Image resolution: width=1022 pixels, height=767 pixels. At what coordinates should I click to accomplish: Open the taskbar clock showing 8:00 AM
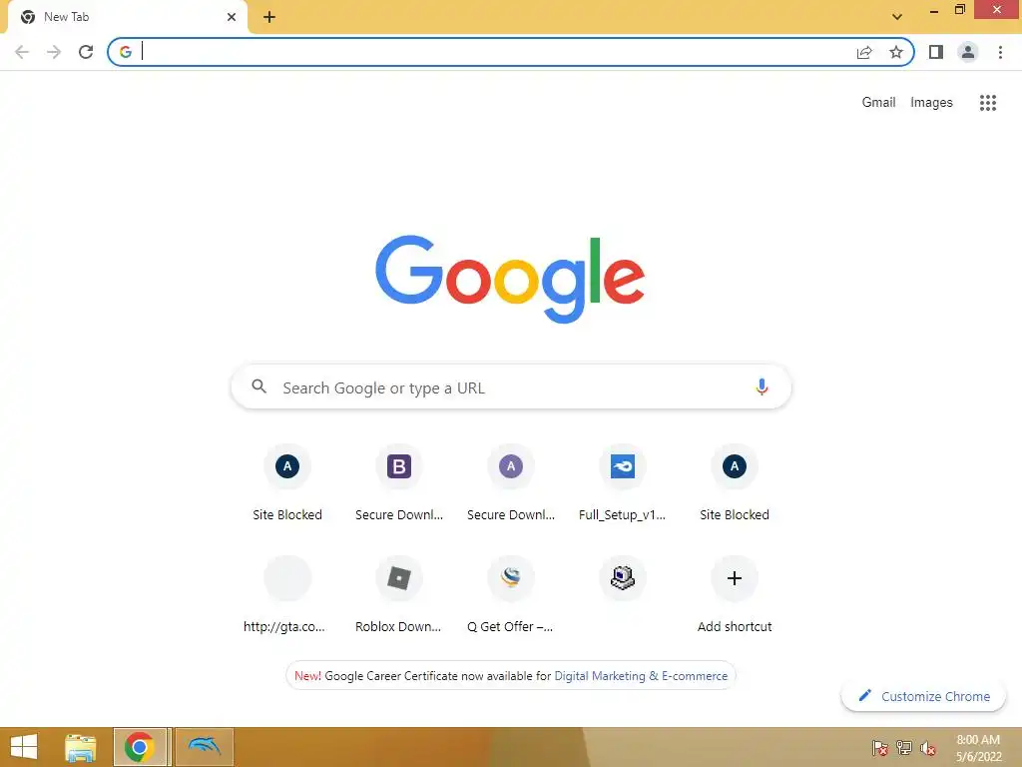tap(978, 748)
